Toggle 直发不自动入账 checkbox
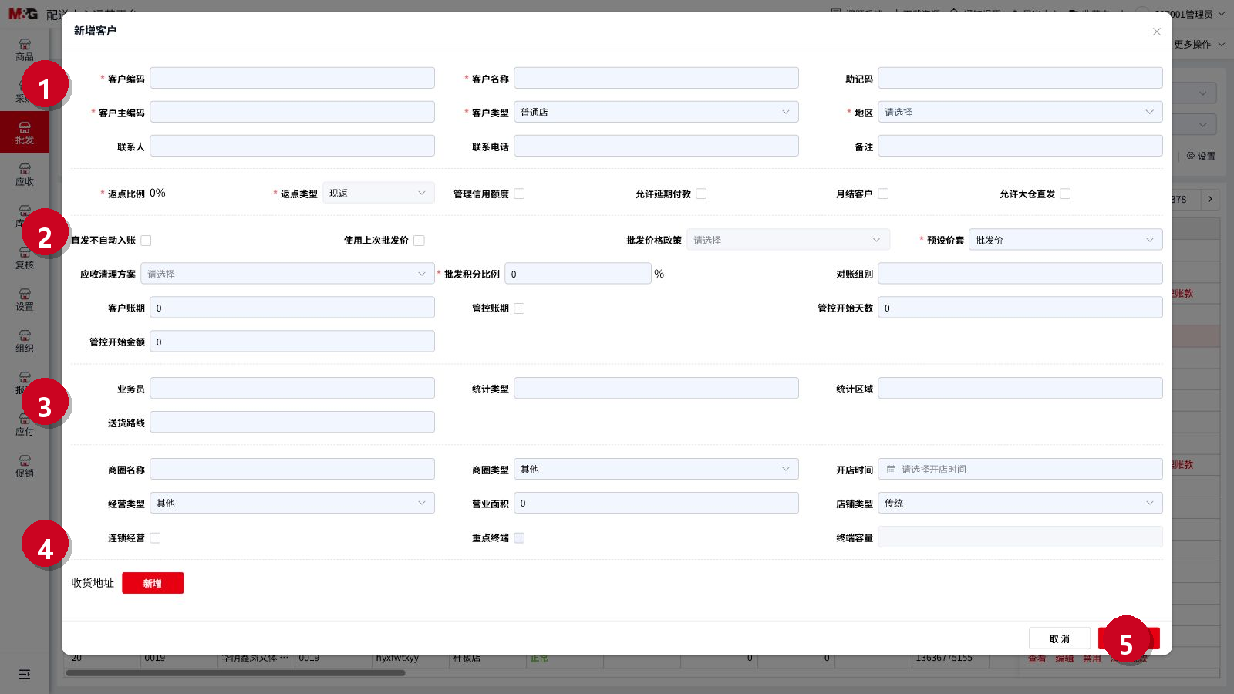The image size is (1234, 694). tap(146, 241)
